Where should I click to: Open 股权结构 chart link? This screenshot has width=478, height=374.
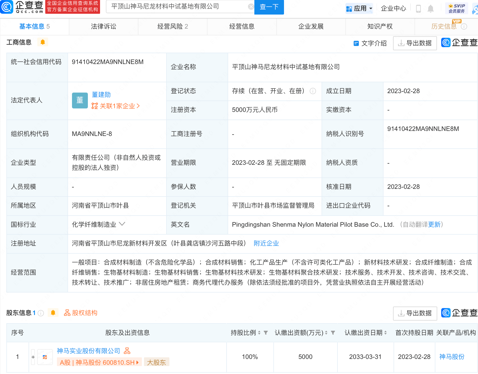coord(80,313)
